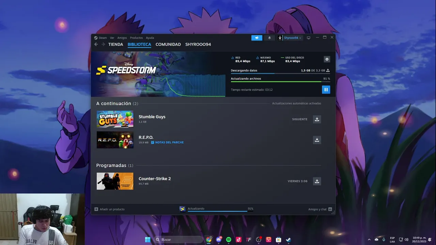Open OBS Studio from the taskbar
Screen dimensions: 436x245
point(259,240)
